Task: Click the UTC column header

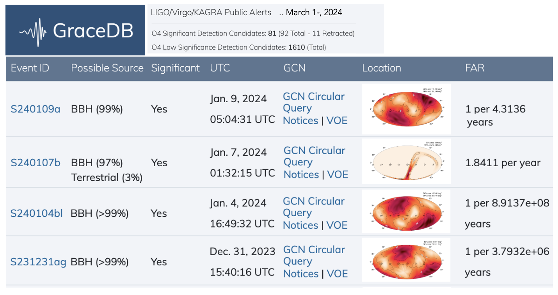Action: pyautogui.click(x=220, y=68)
